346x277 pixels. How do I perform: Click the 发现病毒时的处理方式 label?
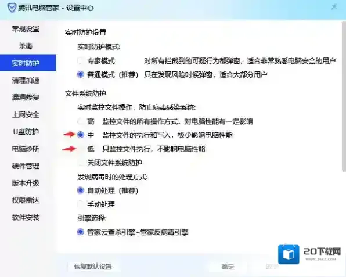pos(113,177)
